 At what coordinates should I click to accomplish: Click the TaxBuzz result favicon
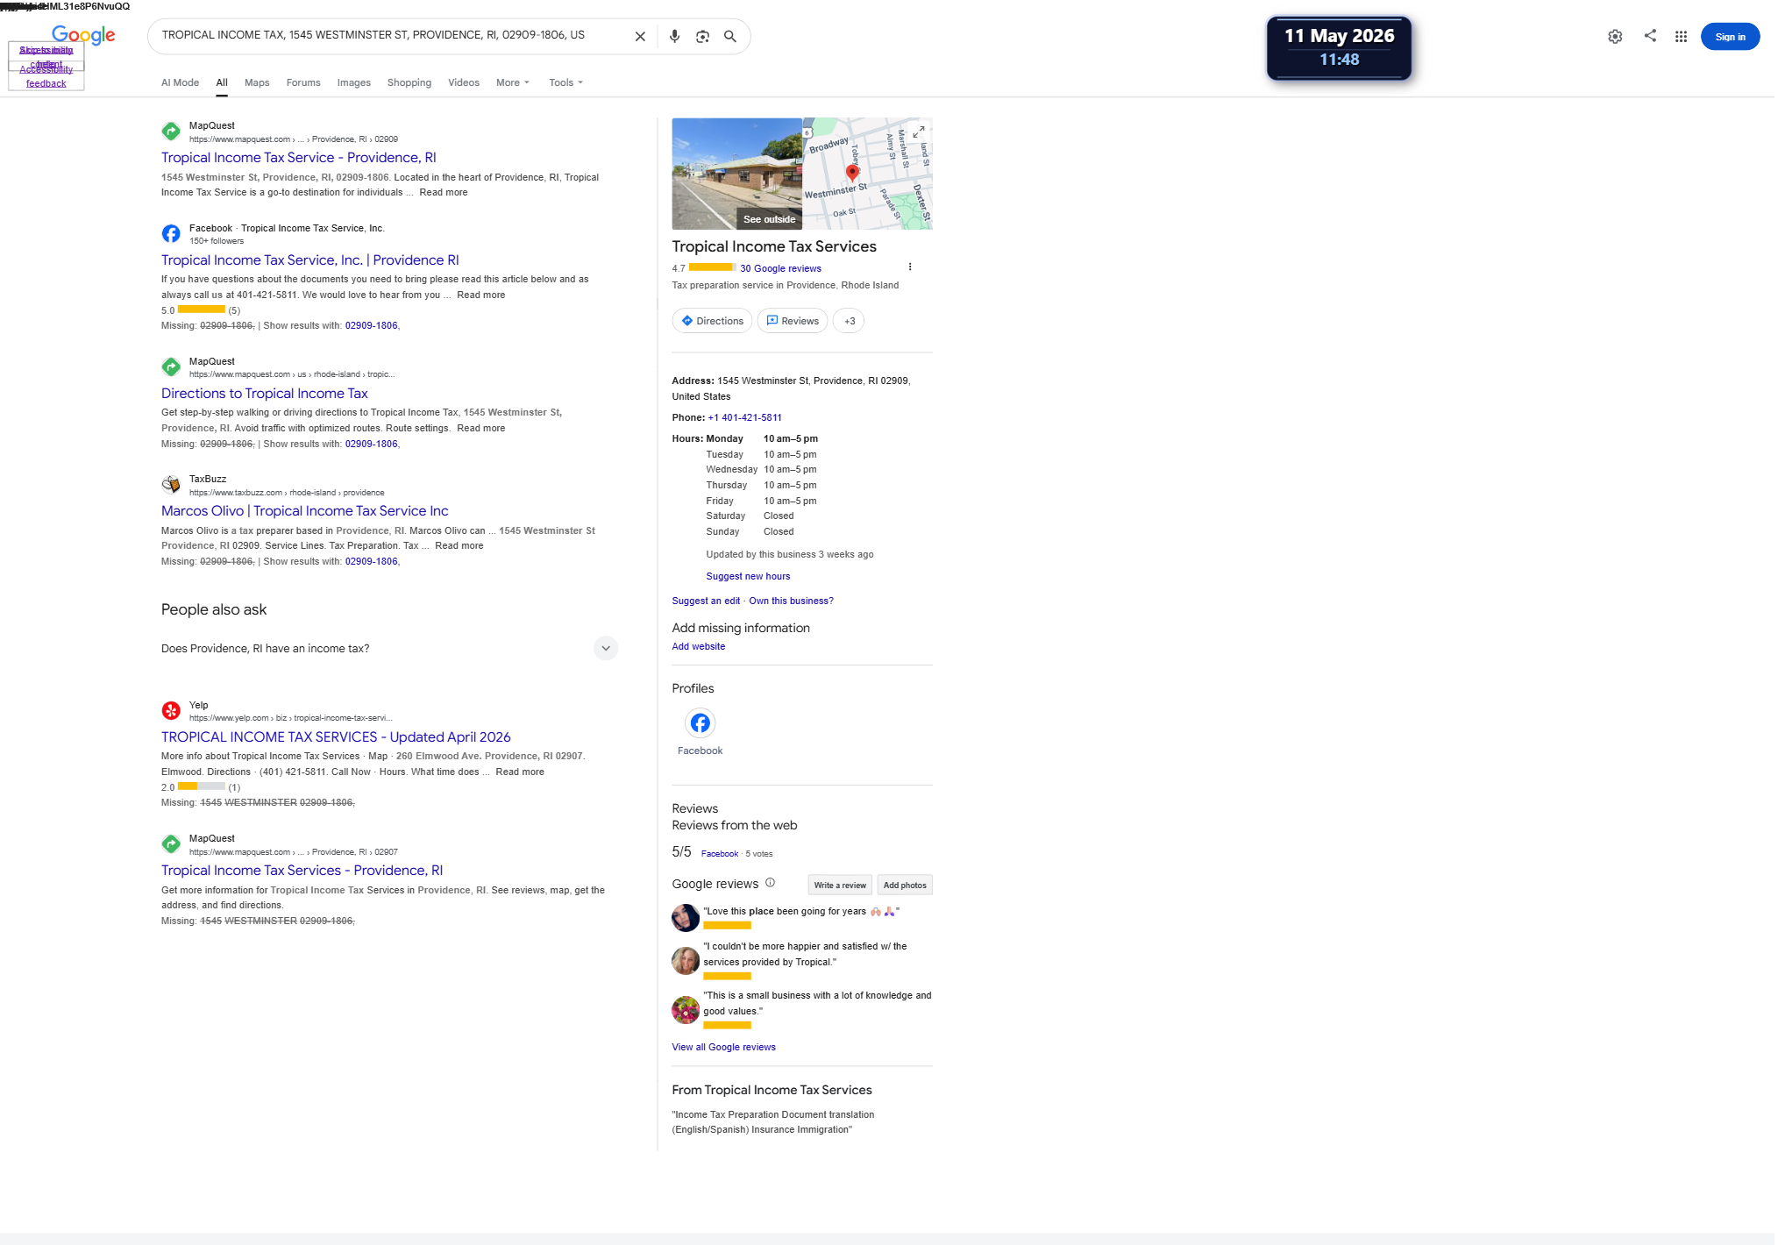click(x=171, y=485)
